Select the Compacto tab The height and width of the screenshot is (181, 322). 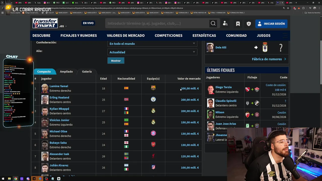[44, 72]
